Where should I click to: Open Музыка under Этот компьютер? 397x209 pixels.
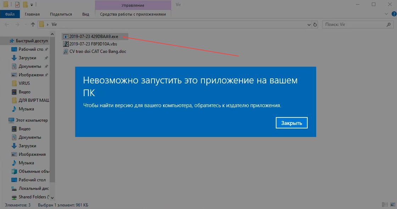pos(26,163)
